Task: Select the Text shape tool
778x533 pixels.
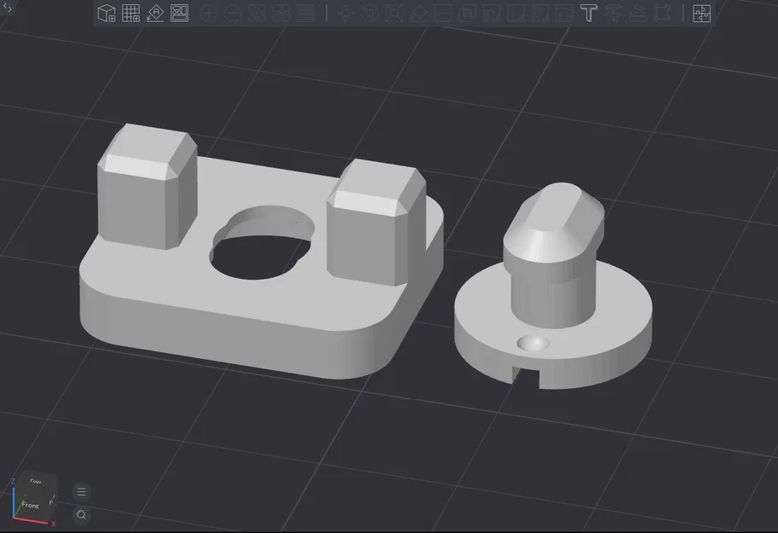Action: pyautogui.click(x=589, y=14)
